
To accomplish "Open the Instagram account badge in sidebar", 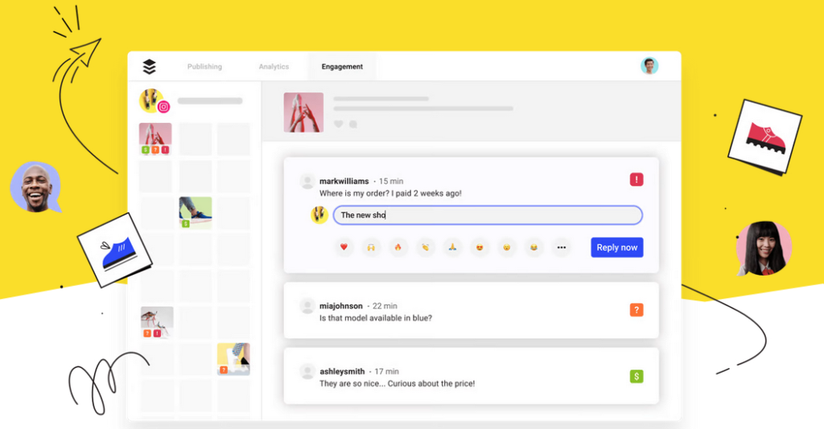I will [163, 106].
